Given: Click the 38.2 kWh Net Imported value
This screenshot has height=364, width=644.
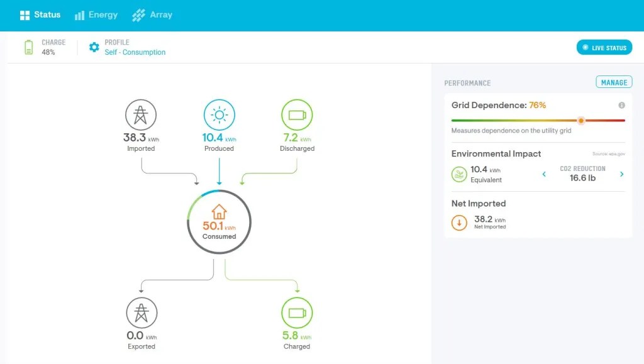Looking at the screenshot, I should point(489,219).
